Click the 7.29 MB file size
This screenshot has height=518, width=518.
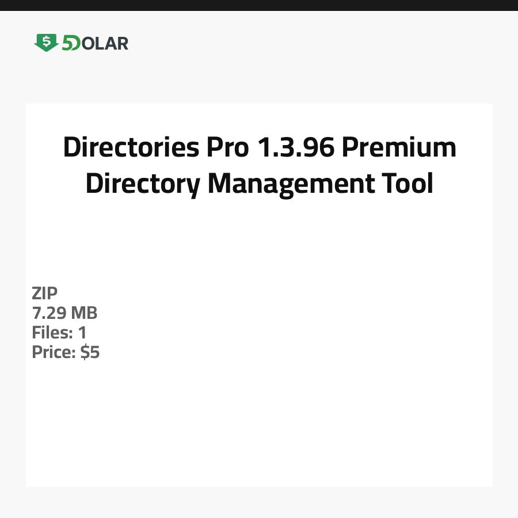tap(64, 313)
